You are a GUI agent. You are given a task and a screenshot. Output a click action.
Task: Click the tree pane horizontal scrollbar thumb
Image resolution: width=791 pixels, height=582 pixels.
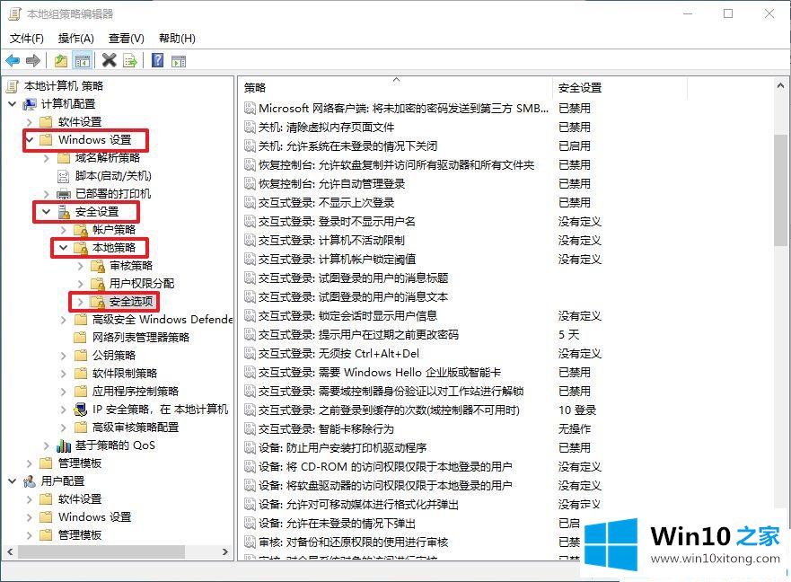(101, 552)
